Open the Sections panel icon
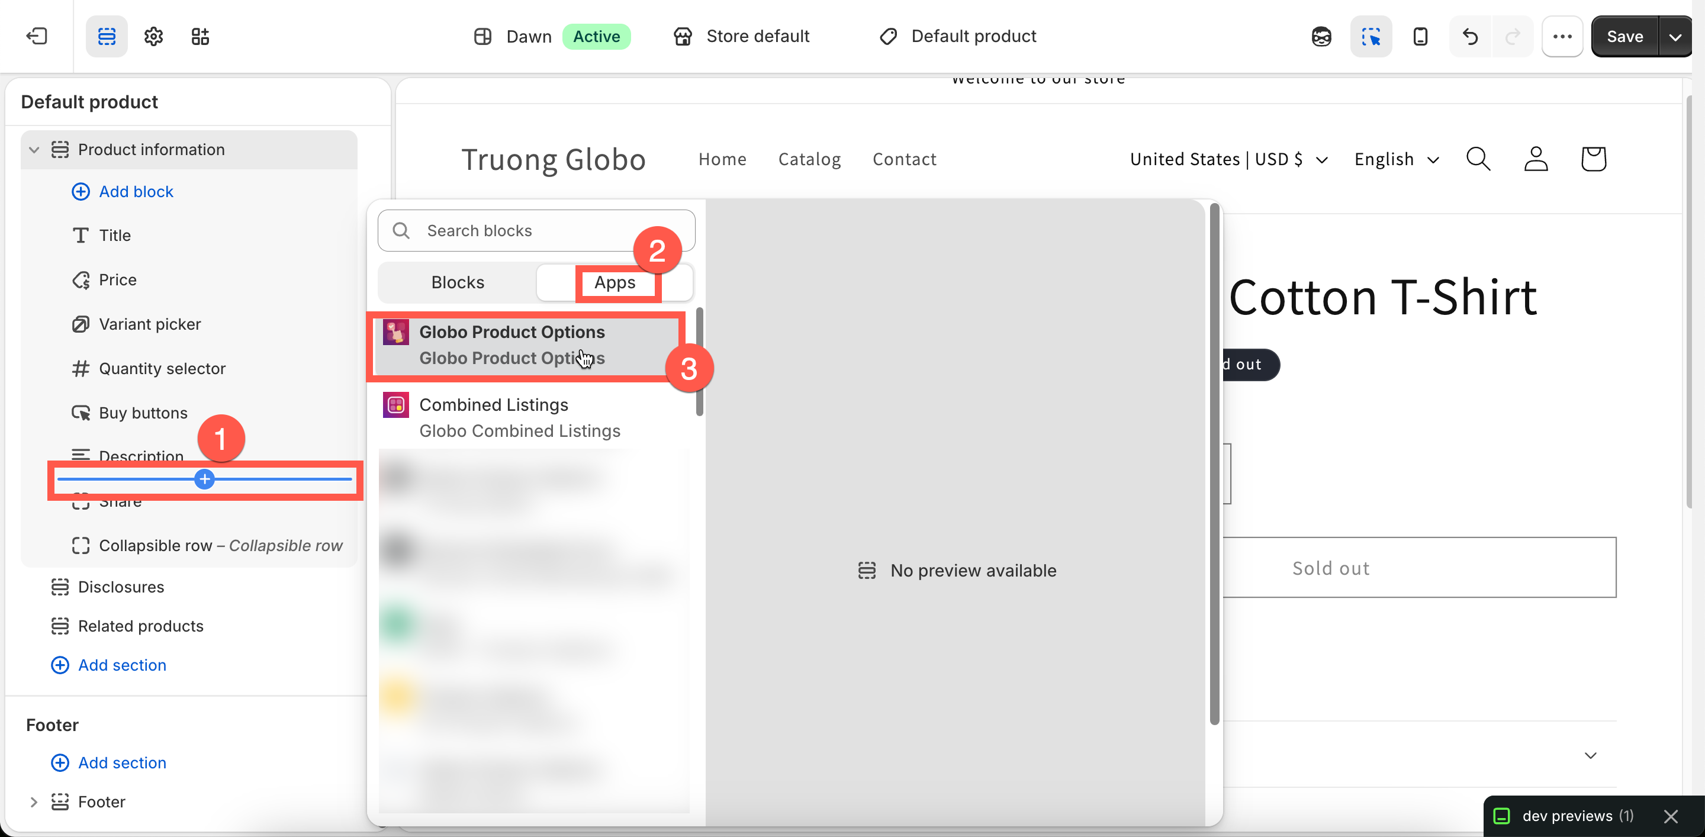Screen dimensions: 1705x837 tap(107, 36)
